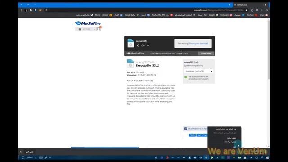The width and height of the screenshot is (288, 162).
Task: Click the red circle taskbar icon
Action: (x=167, y=157)
